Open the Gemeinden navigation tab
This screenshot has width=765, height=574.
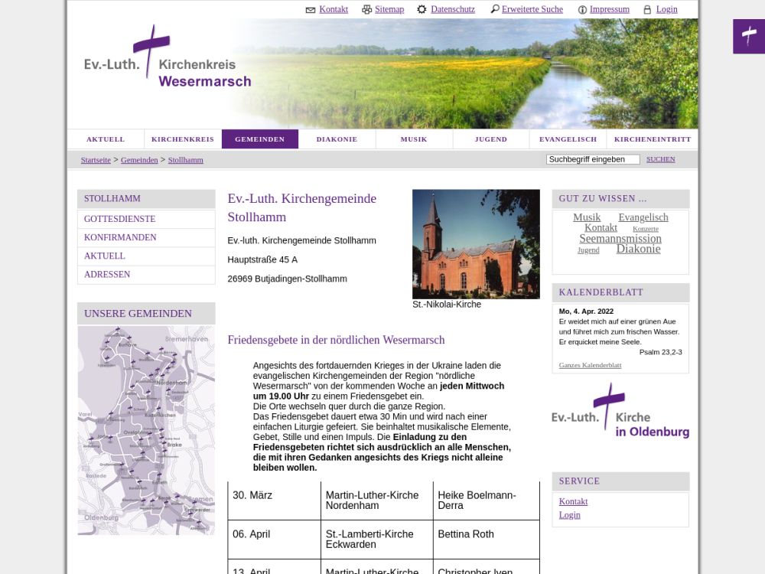click(x=259, y=139)
